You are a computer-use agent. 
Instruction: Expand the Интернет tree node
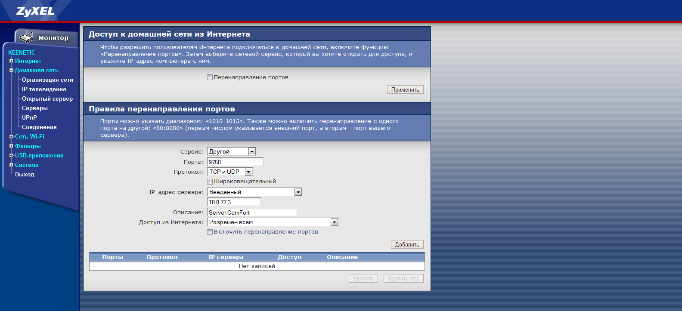[11, 61]
